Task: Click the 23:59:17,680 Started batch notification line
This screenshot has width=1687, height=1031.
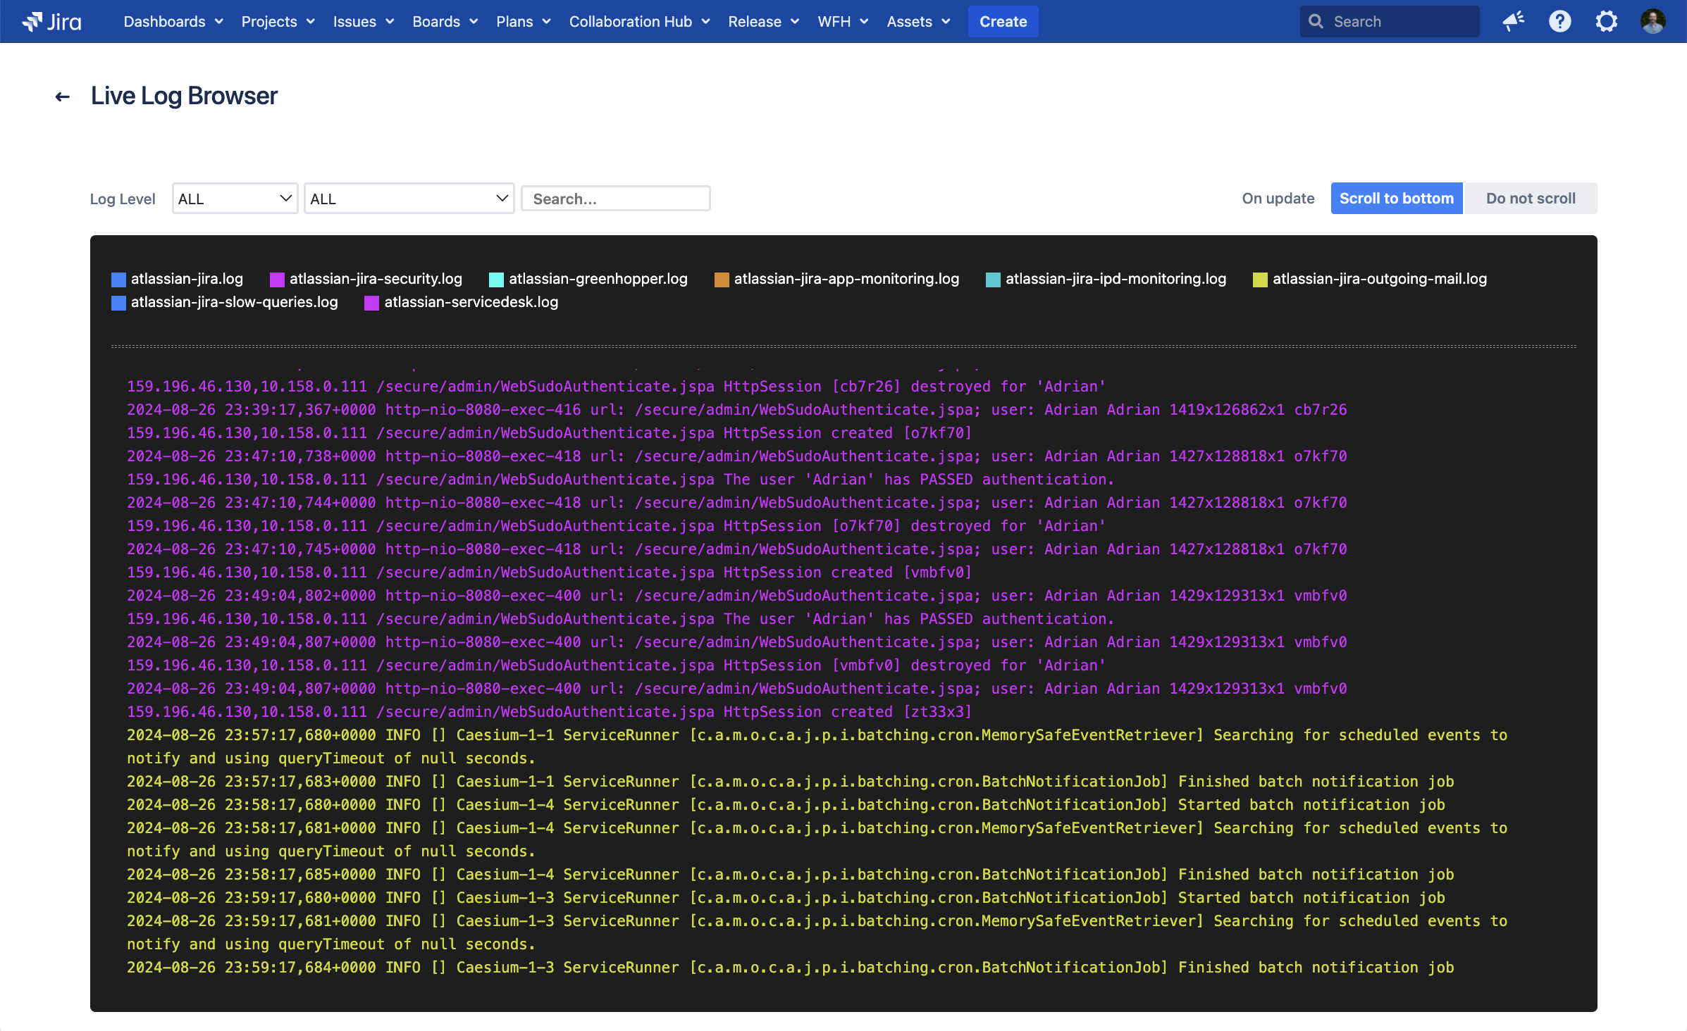Action: (x=786, y=898)
